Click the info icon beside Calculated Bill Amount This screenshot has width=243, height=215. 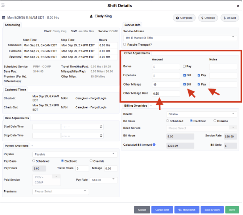click(x=154, y=145)
